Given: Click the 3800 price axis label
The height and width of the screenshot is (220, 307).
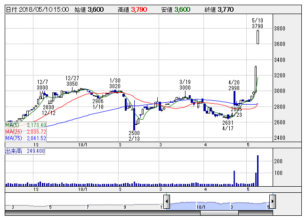Looking at the screenshot, I should click(x=280, y=29).
